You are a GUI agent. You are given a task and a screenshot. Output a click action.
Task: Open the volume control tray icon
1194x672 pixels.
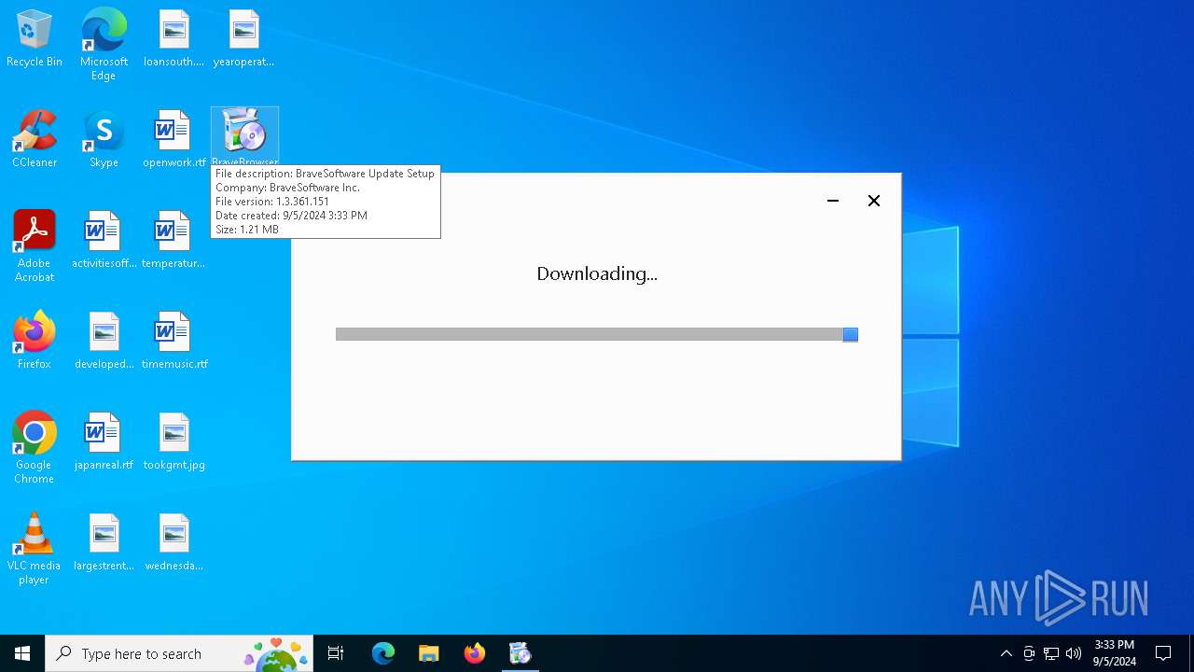tap(1074, 653)
